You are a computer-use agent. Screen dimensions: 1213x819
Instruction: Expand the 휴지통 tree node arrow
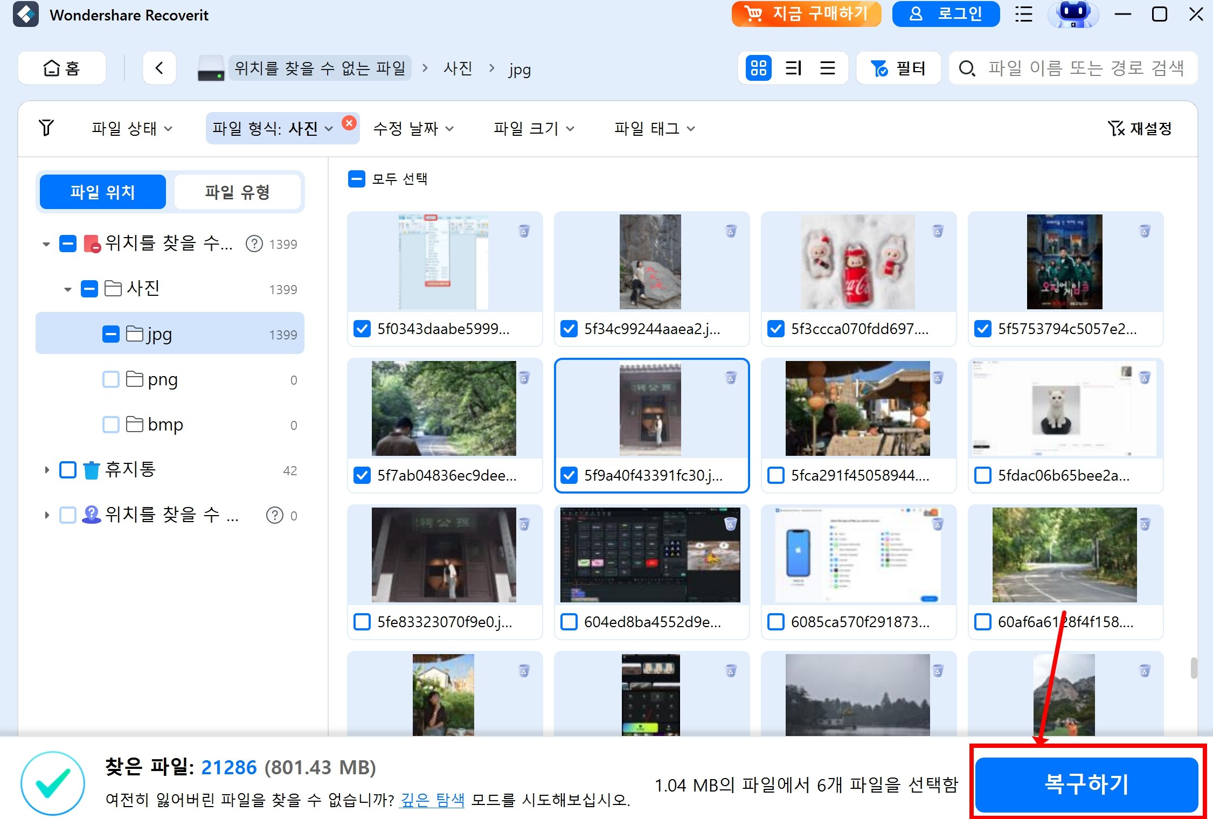pyautogui.click(x=47, y=470)
